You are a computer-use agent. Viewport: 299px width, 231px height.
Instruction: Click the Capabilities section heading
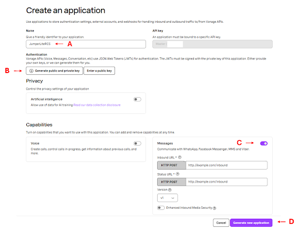tap(39, 125)
